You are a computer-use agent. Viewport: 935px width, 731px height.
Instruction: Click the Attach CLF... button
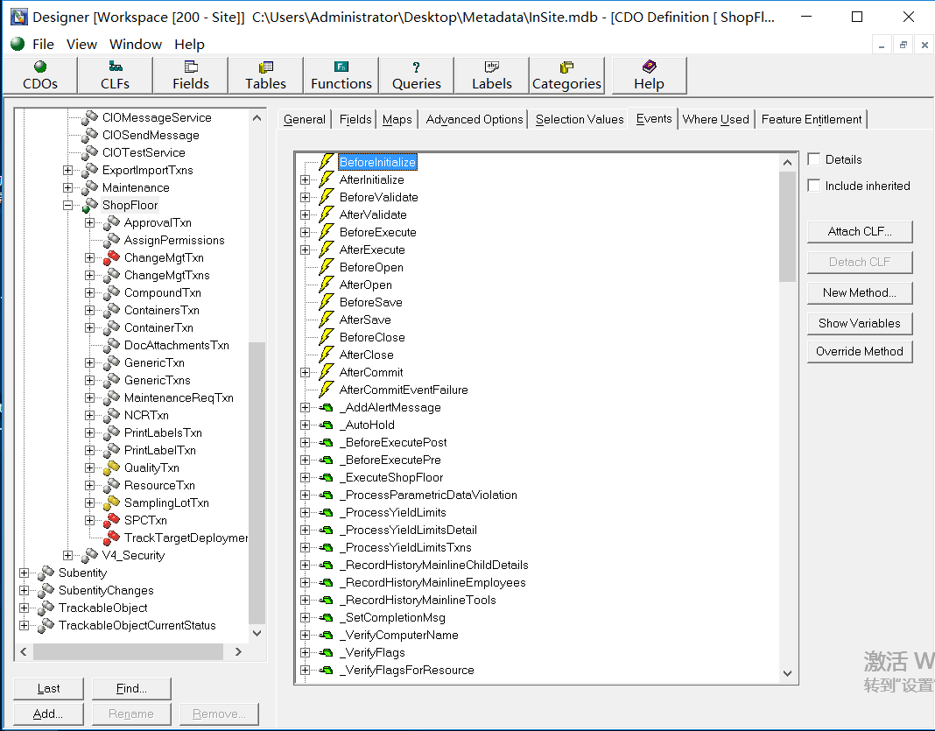[x=860, y=231]
